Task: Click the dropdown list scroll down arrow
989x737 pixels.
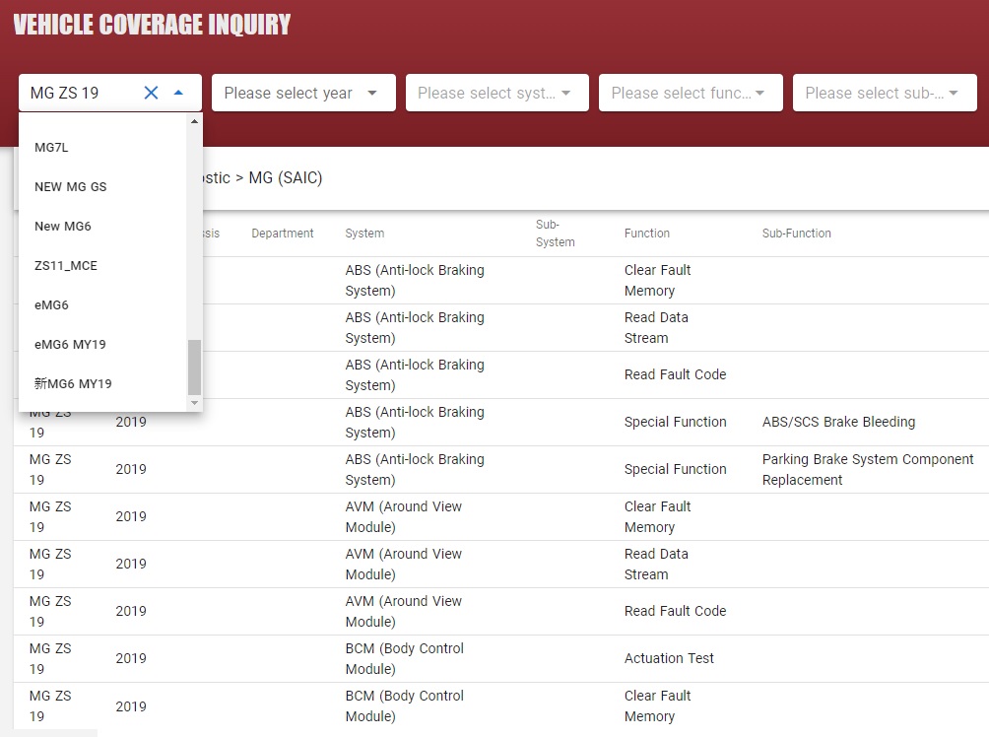Action: click(194, 403)
